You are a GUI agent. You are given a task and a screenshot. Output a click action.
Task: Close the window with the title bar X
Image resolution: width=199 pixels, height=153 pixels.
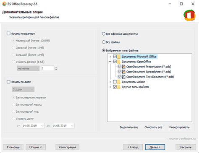point(193,4)
